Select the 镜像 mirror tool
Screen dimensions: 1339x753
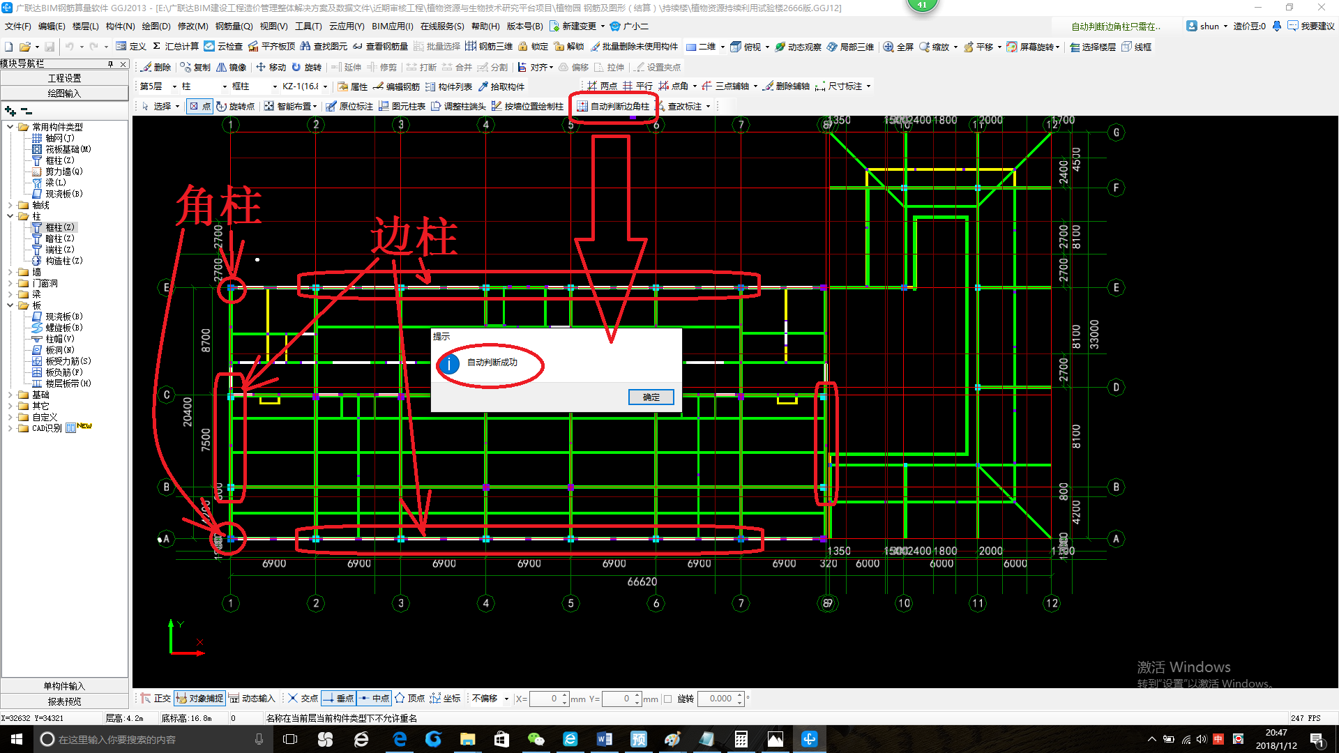pyautogui.click(x=232, y=67)
